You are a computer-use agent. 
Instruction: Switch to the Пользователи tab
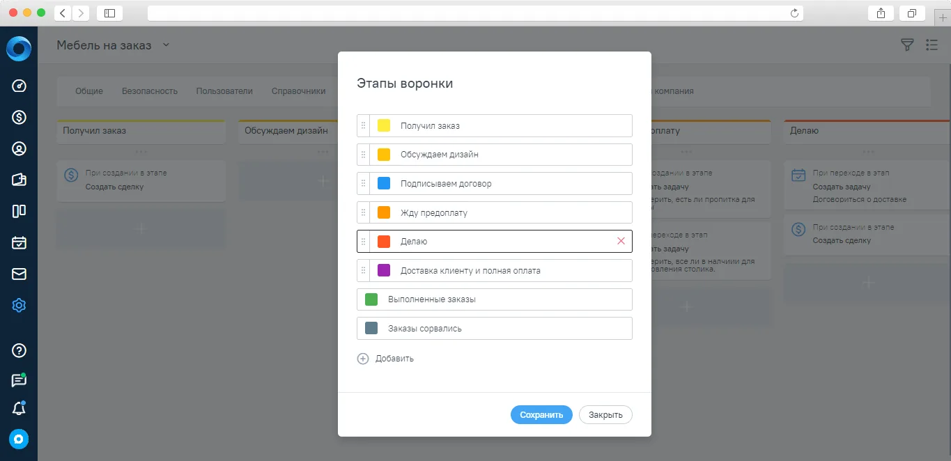(224, 91)
